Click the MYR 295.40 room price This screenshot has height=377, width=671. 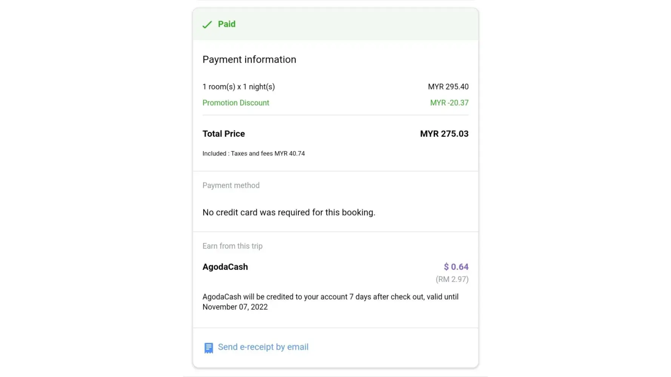click(448, 87)
